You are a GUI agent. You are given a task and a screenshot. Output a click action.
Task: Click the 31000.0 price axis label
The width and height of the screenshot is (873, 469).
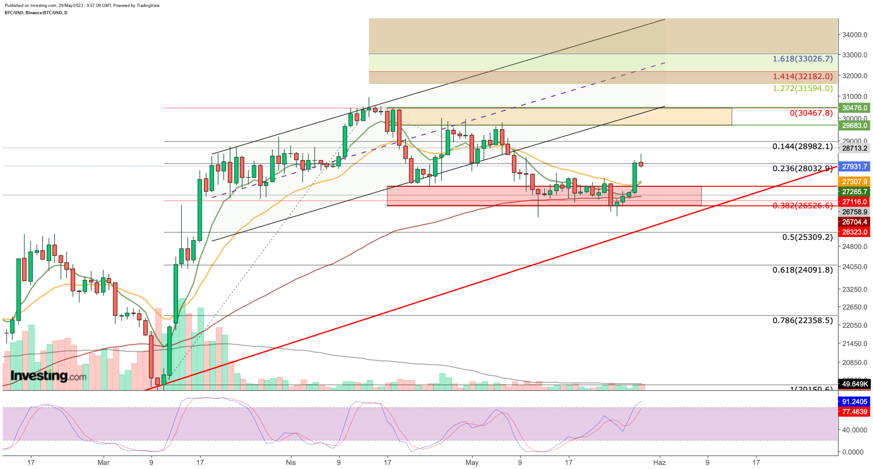click(x=855, y=97)
